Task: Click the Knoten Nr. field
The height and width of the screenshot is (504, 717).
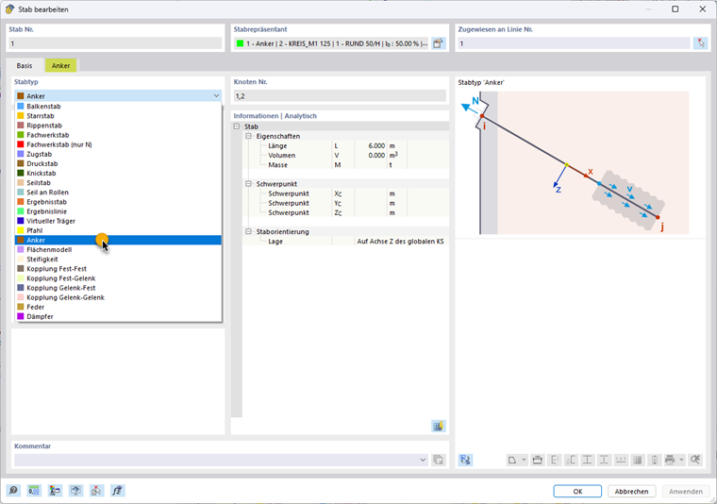Action: click(340, 96)
